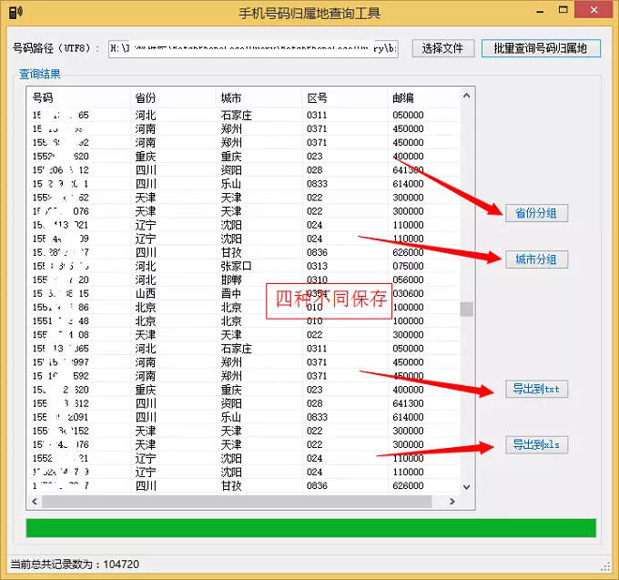The image size is (619, 580).
Task: Minimize the 手机号码归属地查询工具 window
Action: [x=540, y=11]
